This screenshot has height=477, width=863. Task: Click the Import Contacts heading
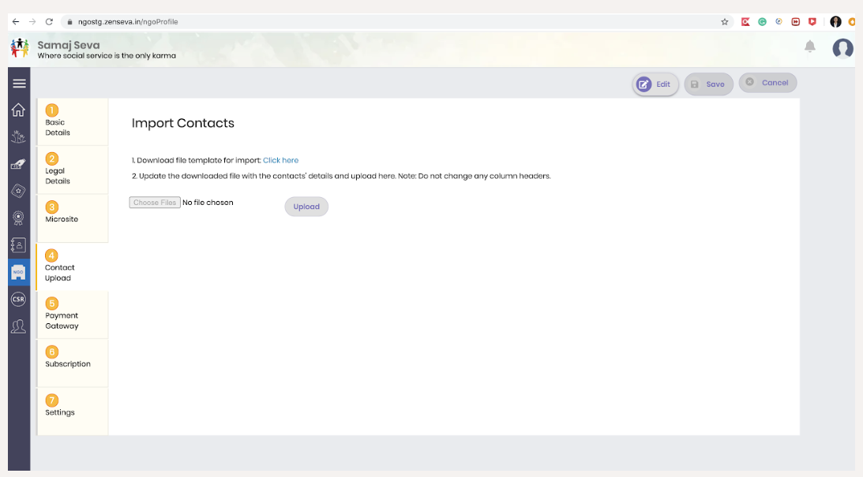tap(182, 123)
